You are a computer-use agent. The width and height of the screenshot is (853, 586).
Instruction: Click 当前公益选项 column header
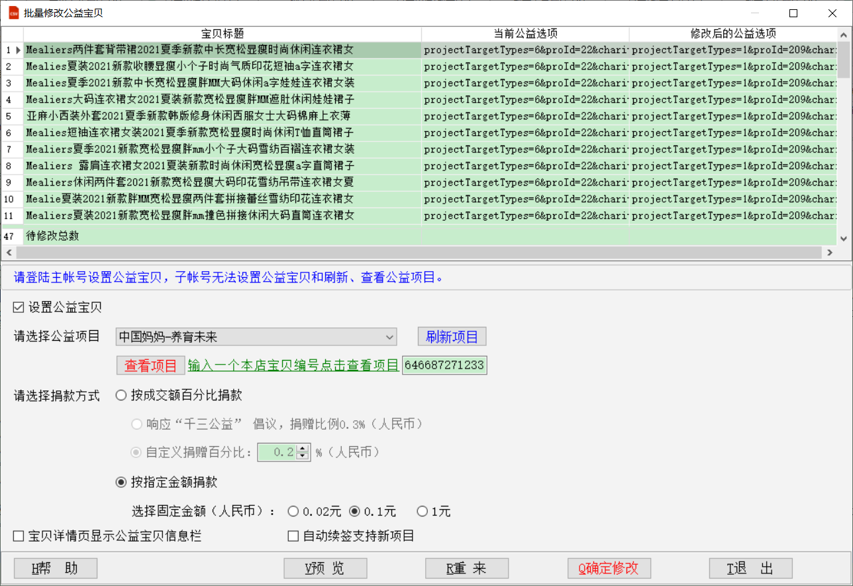point(525,33)
